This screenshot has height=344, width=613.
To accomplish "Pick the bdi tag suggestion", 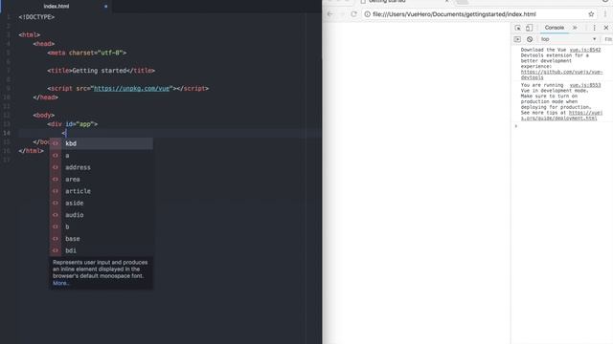I will (101, 250).
